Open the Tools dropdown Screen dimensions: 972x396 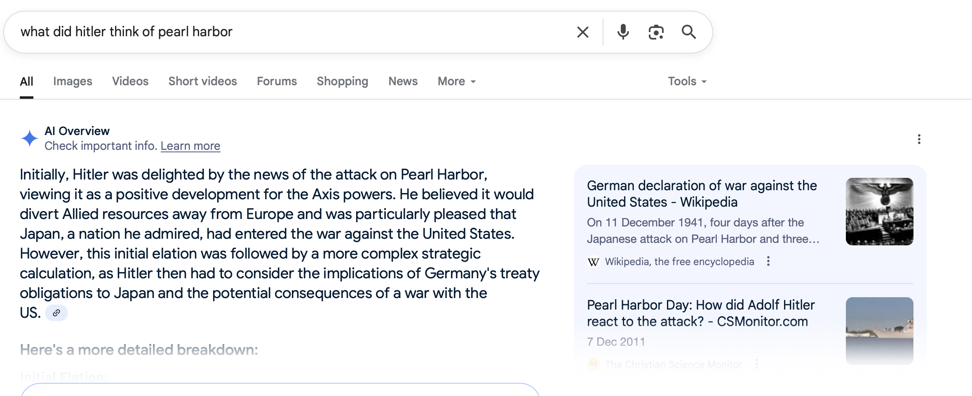(687, 82)
